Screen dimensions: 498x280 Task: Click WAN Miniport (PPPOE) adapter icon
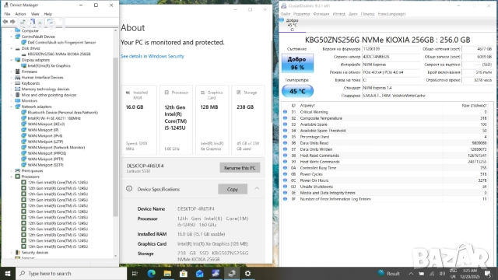[x=23, y=153]
